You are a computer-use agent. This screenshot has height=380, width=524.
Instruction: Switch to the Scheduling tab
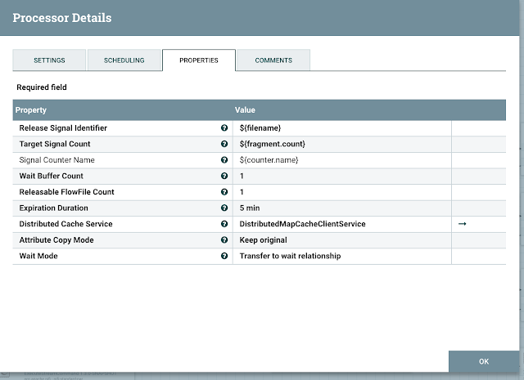click(124, 60)
